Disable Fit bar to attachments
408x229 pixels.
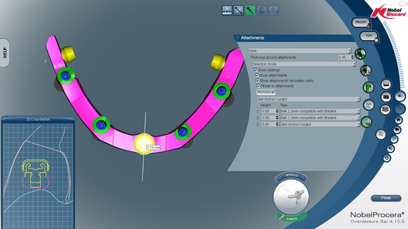pyautogui.click(x=258, y=86)
